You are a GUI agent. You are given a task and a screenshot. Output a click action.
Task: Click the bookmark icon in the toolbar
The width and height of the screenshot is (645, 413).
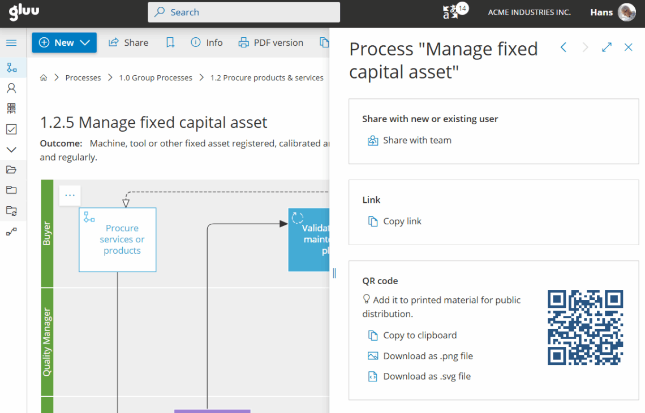click(170, 43)
